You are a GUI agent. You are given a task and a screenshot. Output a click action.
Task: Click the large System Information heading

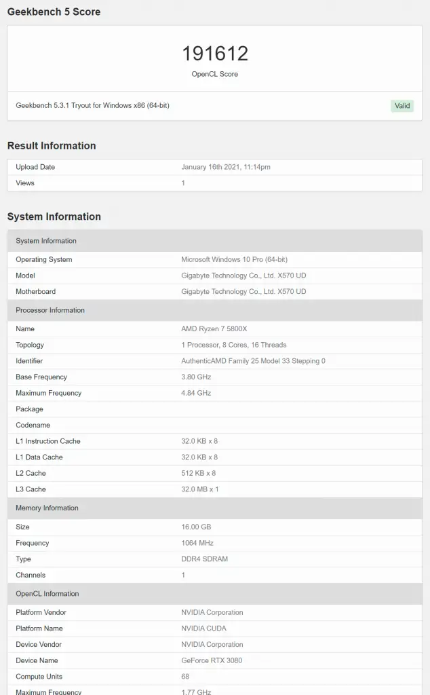tap(54, 217)
